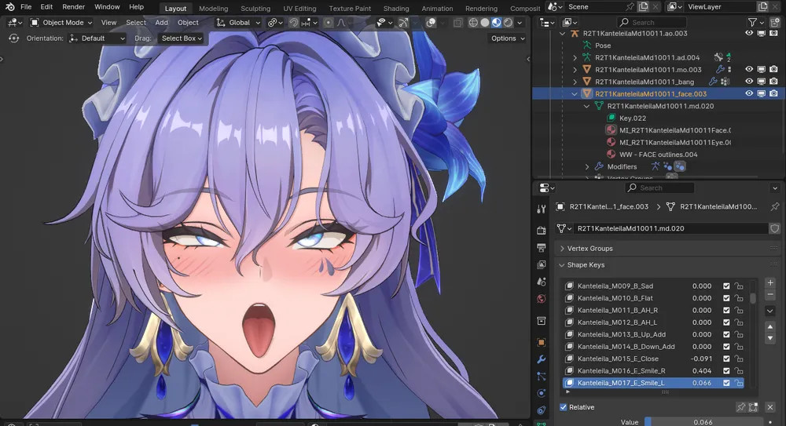Image resolution: width=786 pixels, height=426 pixels.
Task: Toggle lock icon for Kanteleila_M016_E_Smile_R
Action: pos(739,371)
